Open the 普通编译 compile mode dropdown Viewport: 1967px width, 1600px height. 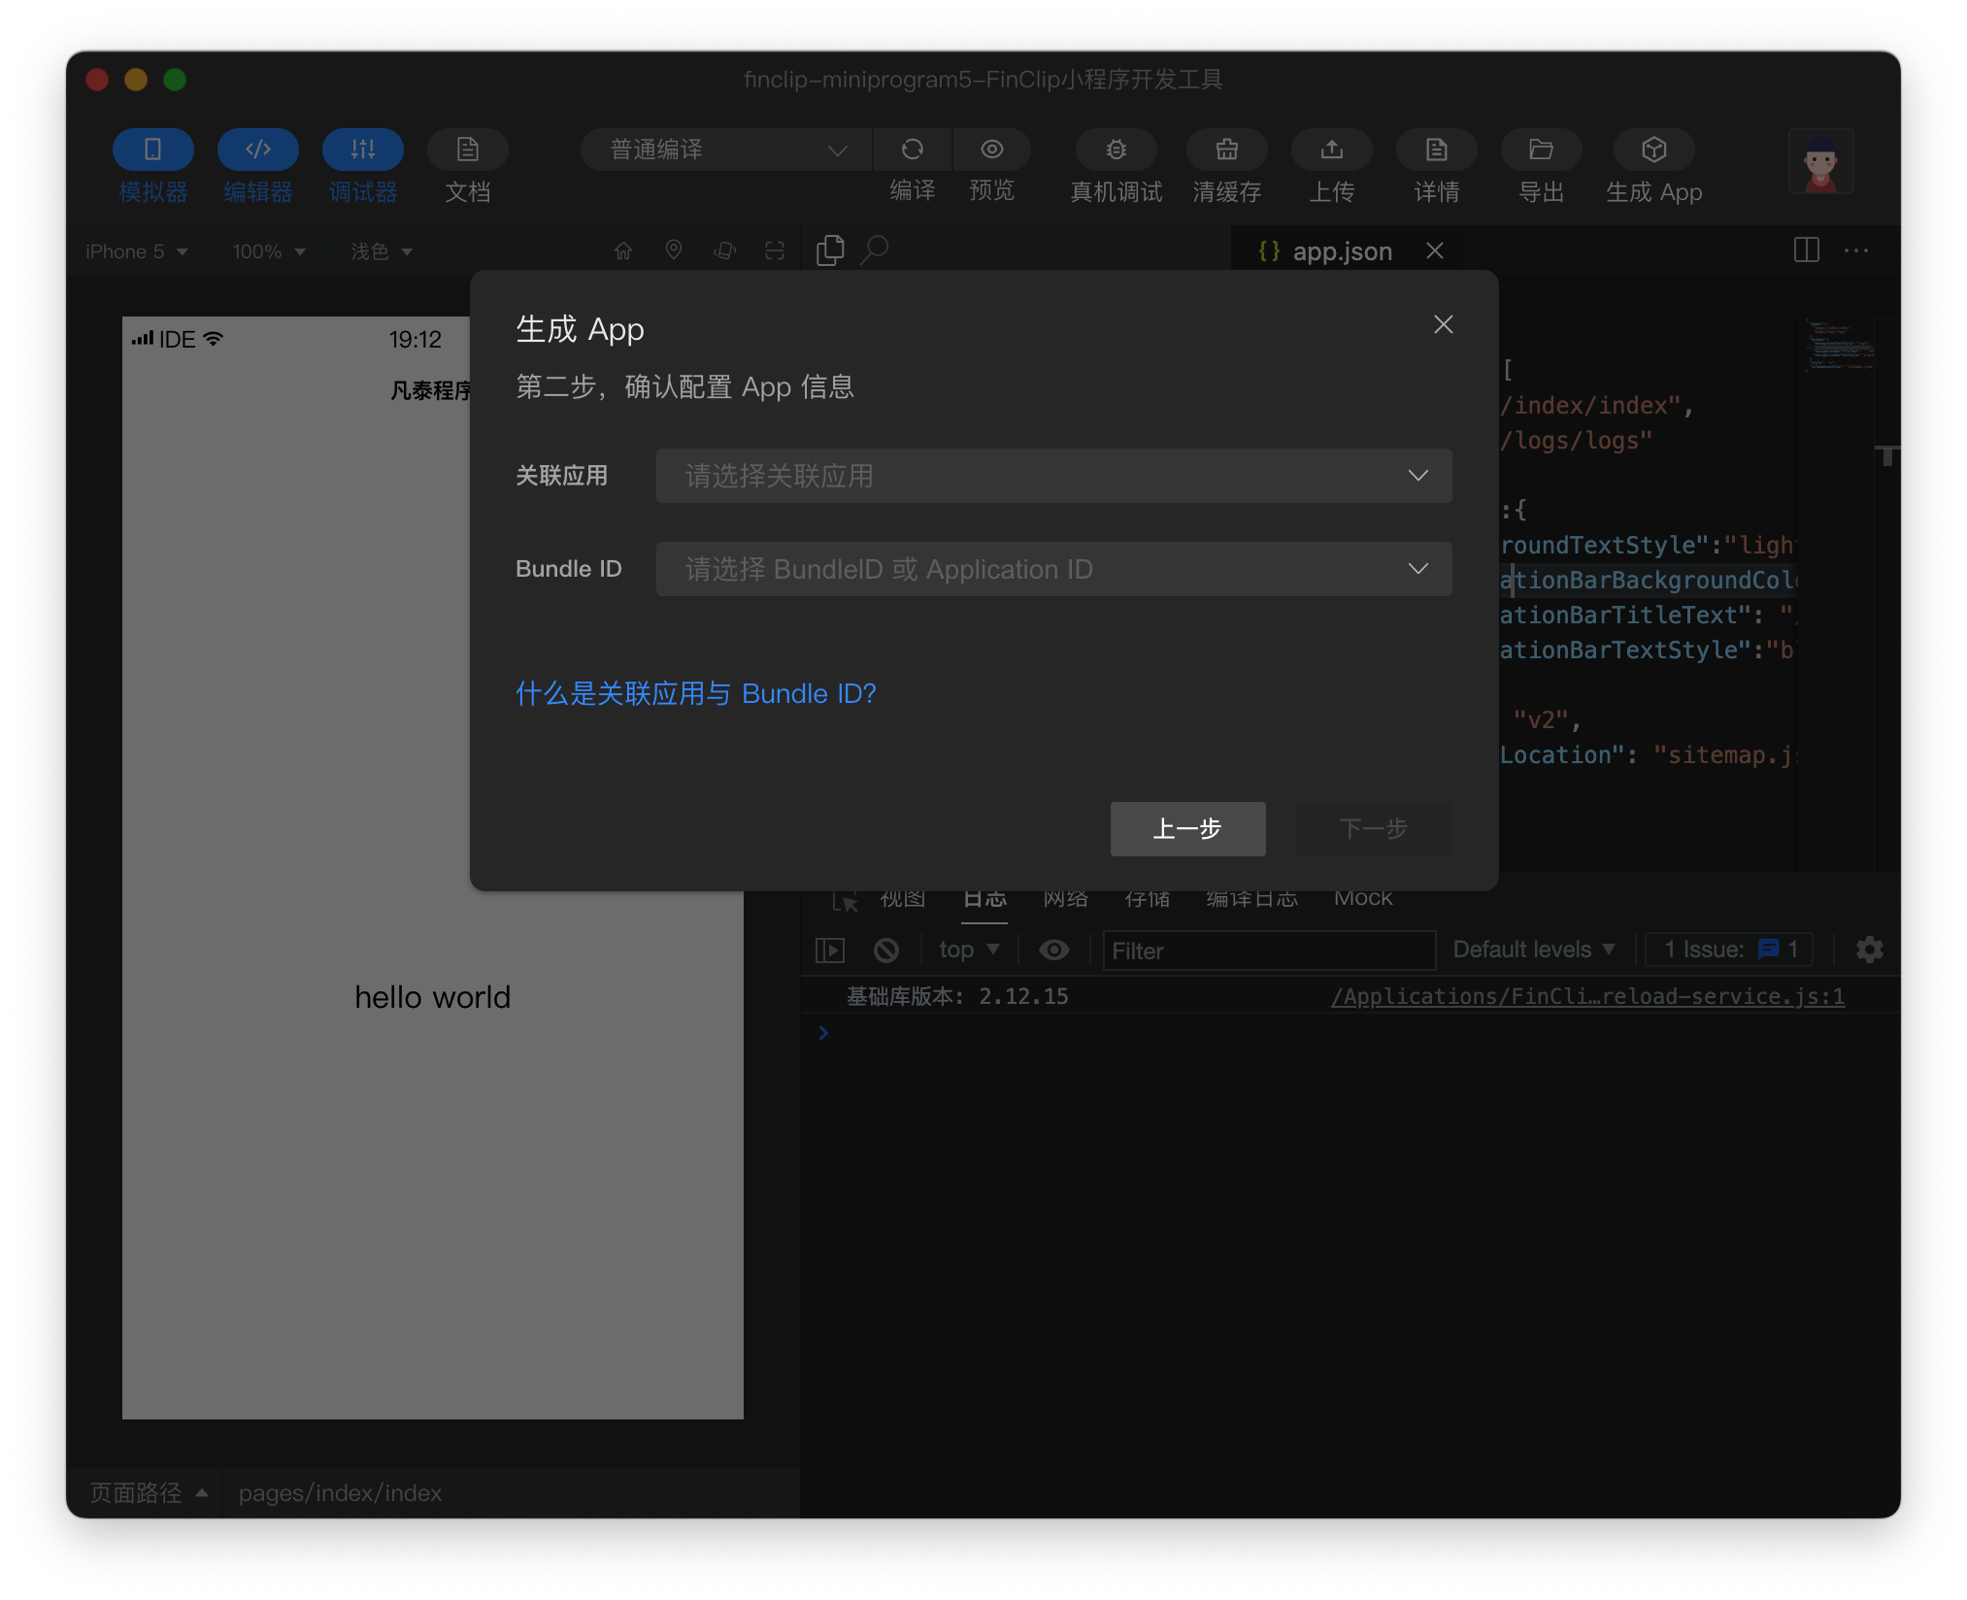726,150
